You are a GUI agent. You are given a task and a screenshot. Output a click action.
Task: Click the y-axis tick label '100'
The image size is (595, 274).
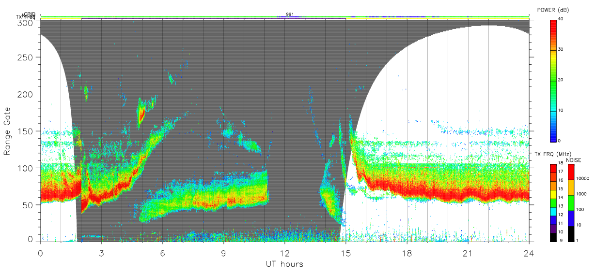[x=25, y=168]
